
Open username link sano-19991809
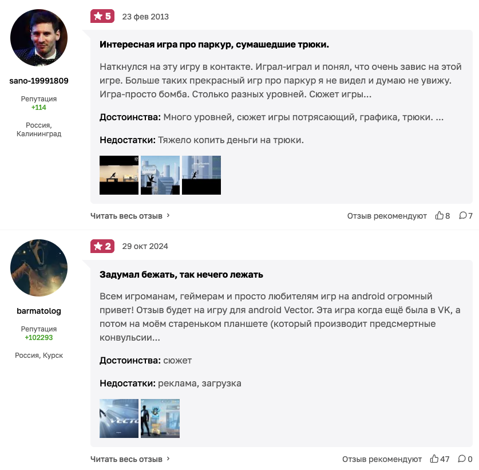(39, 81)
